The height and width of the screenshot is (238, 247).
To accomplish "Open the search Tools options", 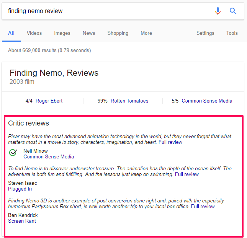I will pos(232,33).
